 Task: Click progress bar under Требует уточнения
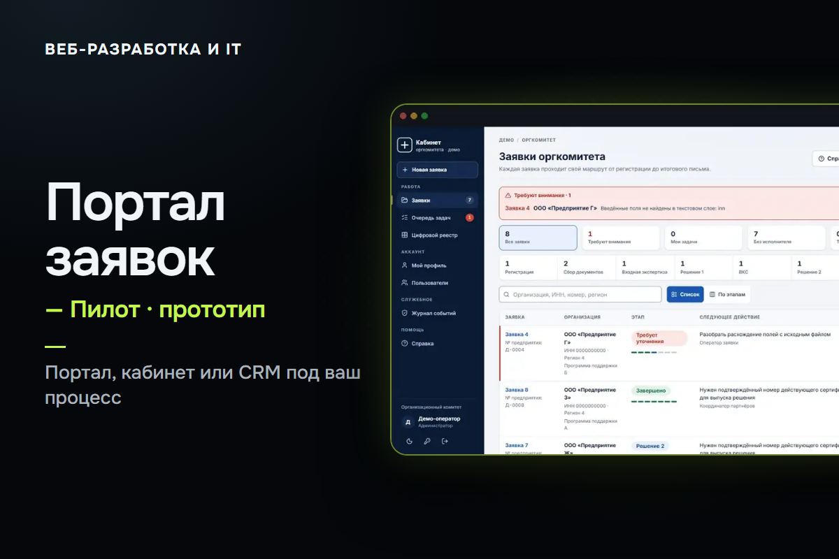[x=654, y=352]
